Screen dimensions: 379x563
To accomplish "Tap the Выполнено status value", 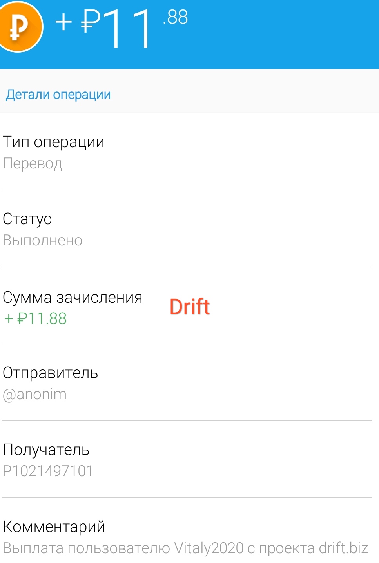I will coord(43,240).
